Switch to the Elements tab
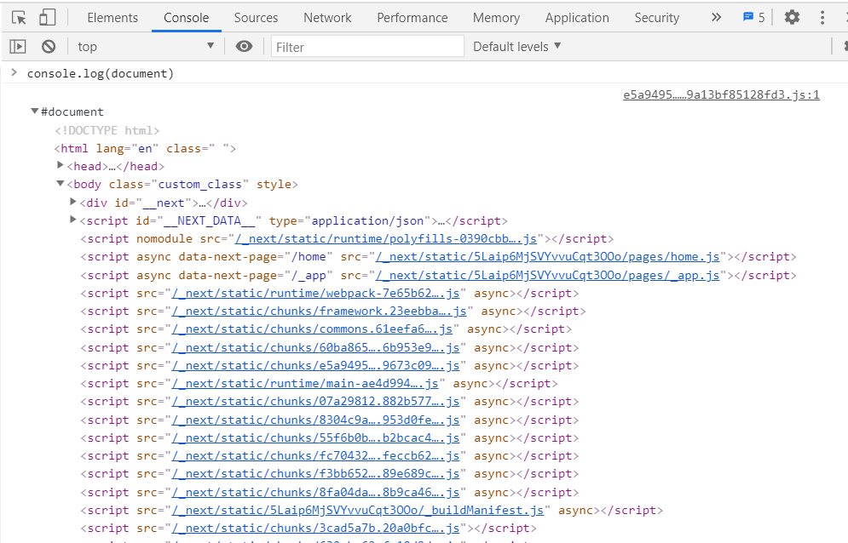 tap(112, 18)
